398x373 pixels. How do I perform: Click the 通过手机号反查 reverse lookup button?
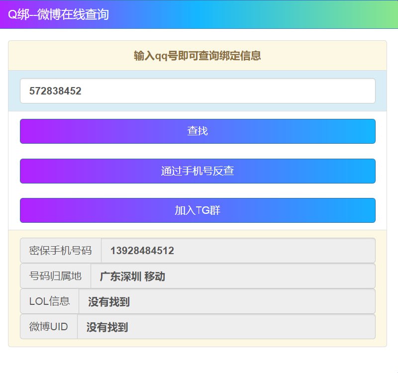pos(197,171)
